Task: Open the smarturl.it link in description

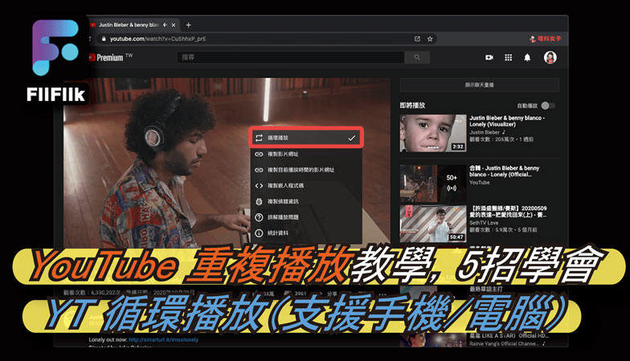Action: [x=164, y=340]
